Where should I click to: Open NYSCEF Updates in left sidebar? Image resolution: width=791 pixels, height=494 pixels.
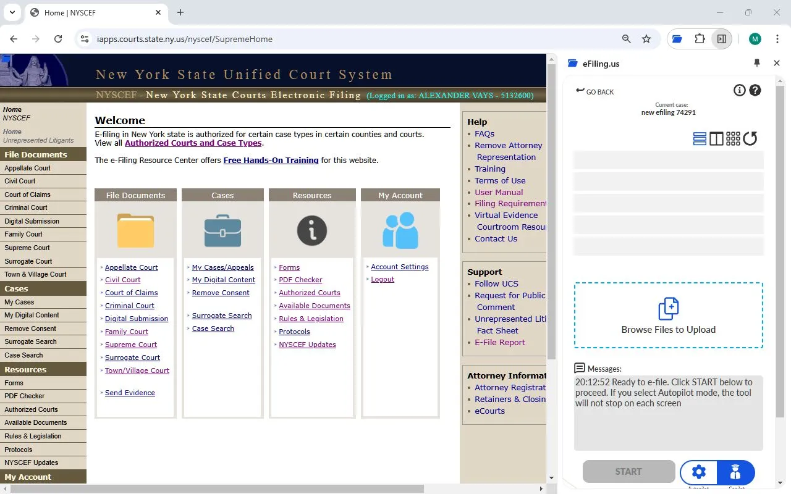click(x=32, y=463)
